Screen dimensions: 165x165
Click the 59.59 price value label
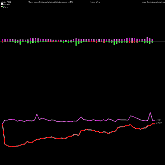159,123
